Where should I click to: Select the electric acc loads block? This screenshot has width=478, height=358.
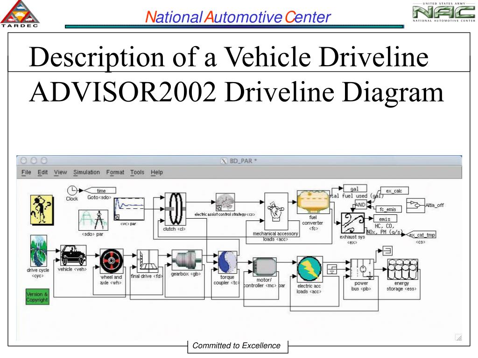tap(310, 269)
